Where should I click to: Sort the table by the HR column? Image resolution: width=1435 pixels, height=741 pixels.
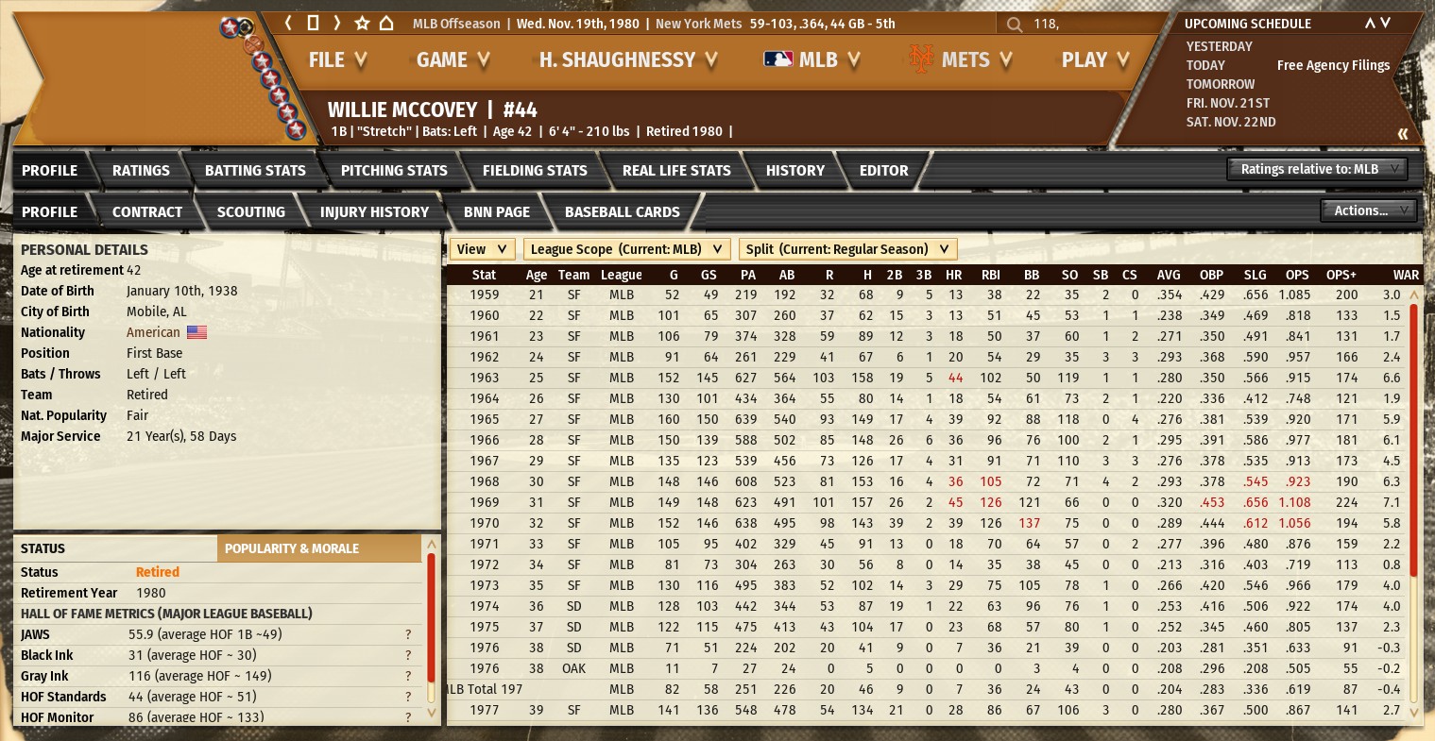pyautogui.click(x=954, y=275)
